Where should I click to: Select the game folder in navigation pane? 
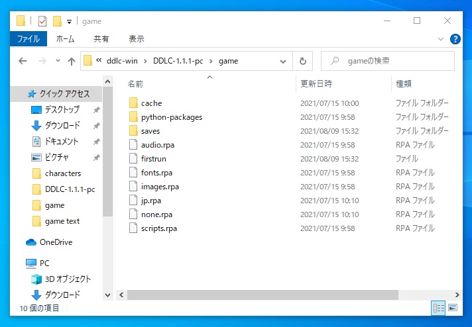coord(54,205)
